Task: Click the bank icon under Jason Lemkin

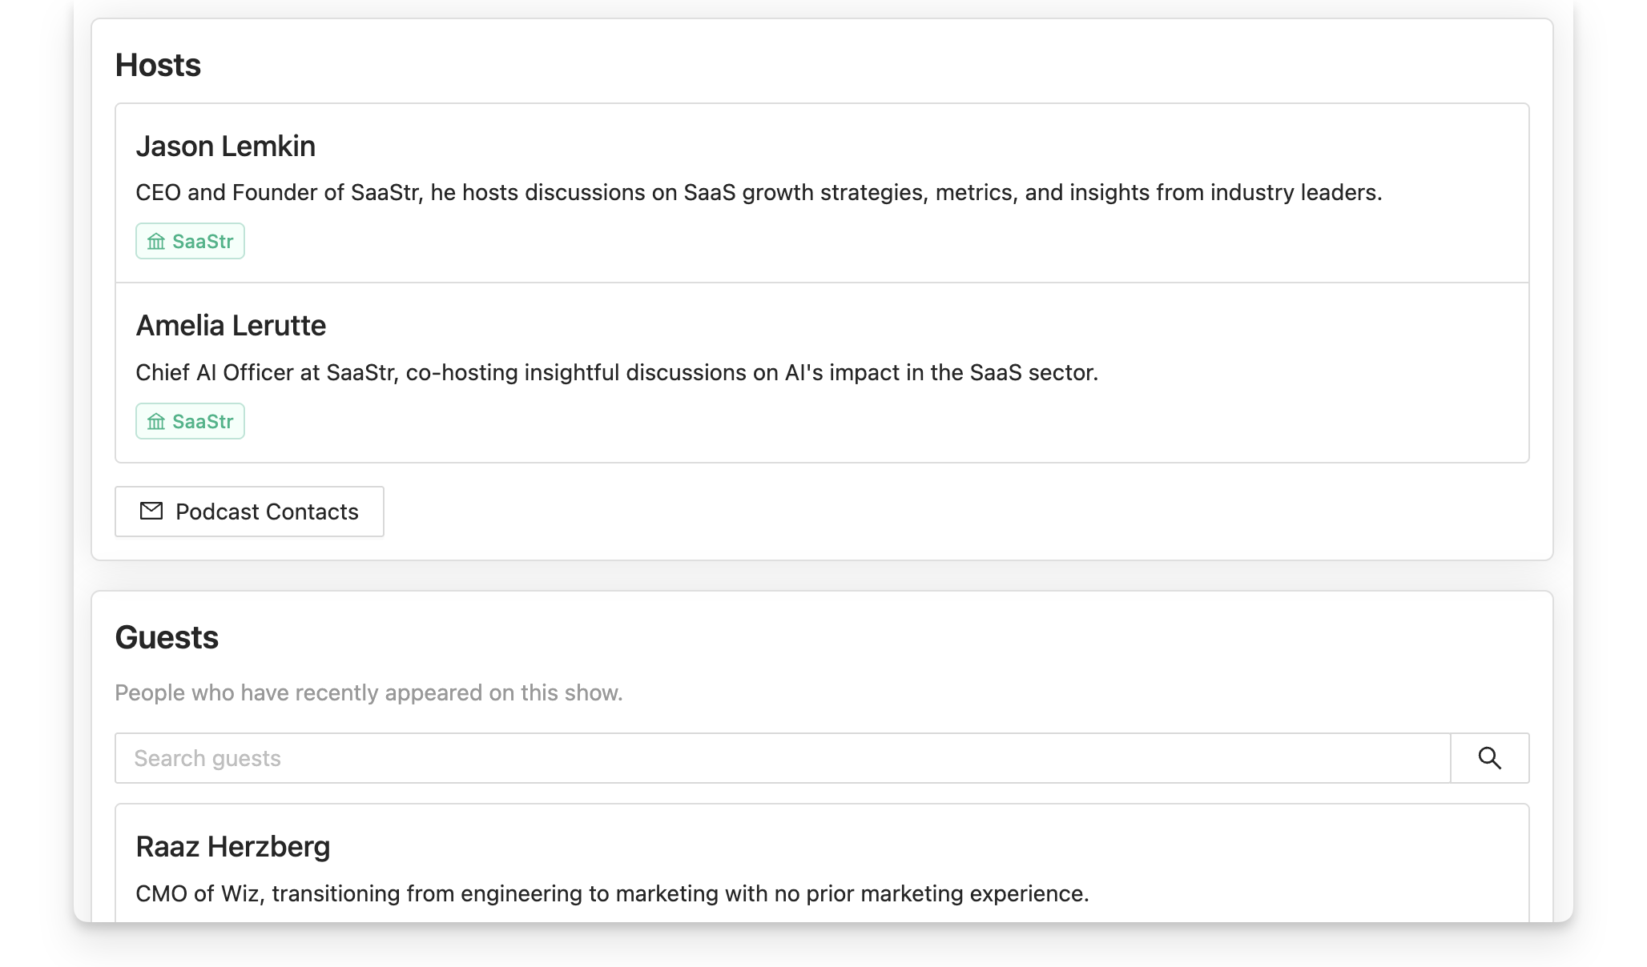Action: coord(156,242)
